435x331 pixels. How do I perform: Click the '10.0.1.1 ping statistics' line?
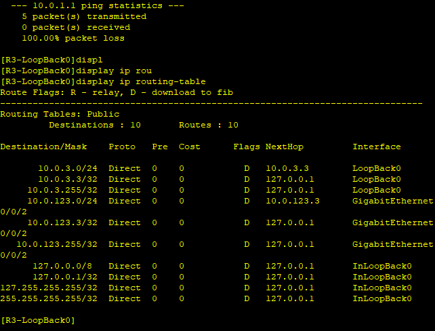pos(98,5)
